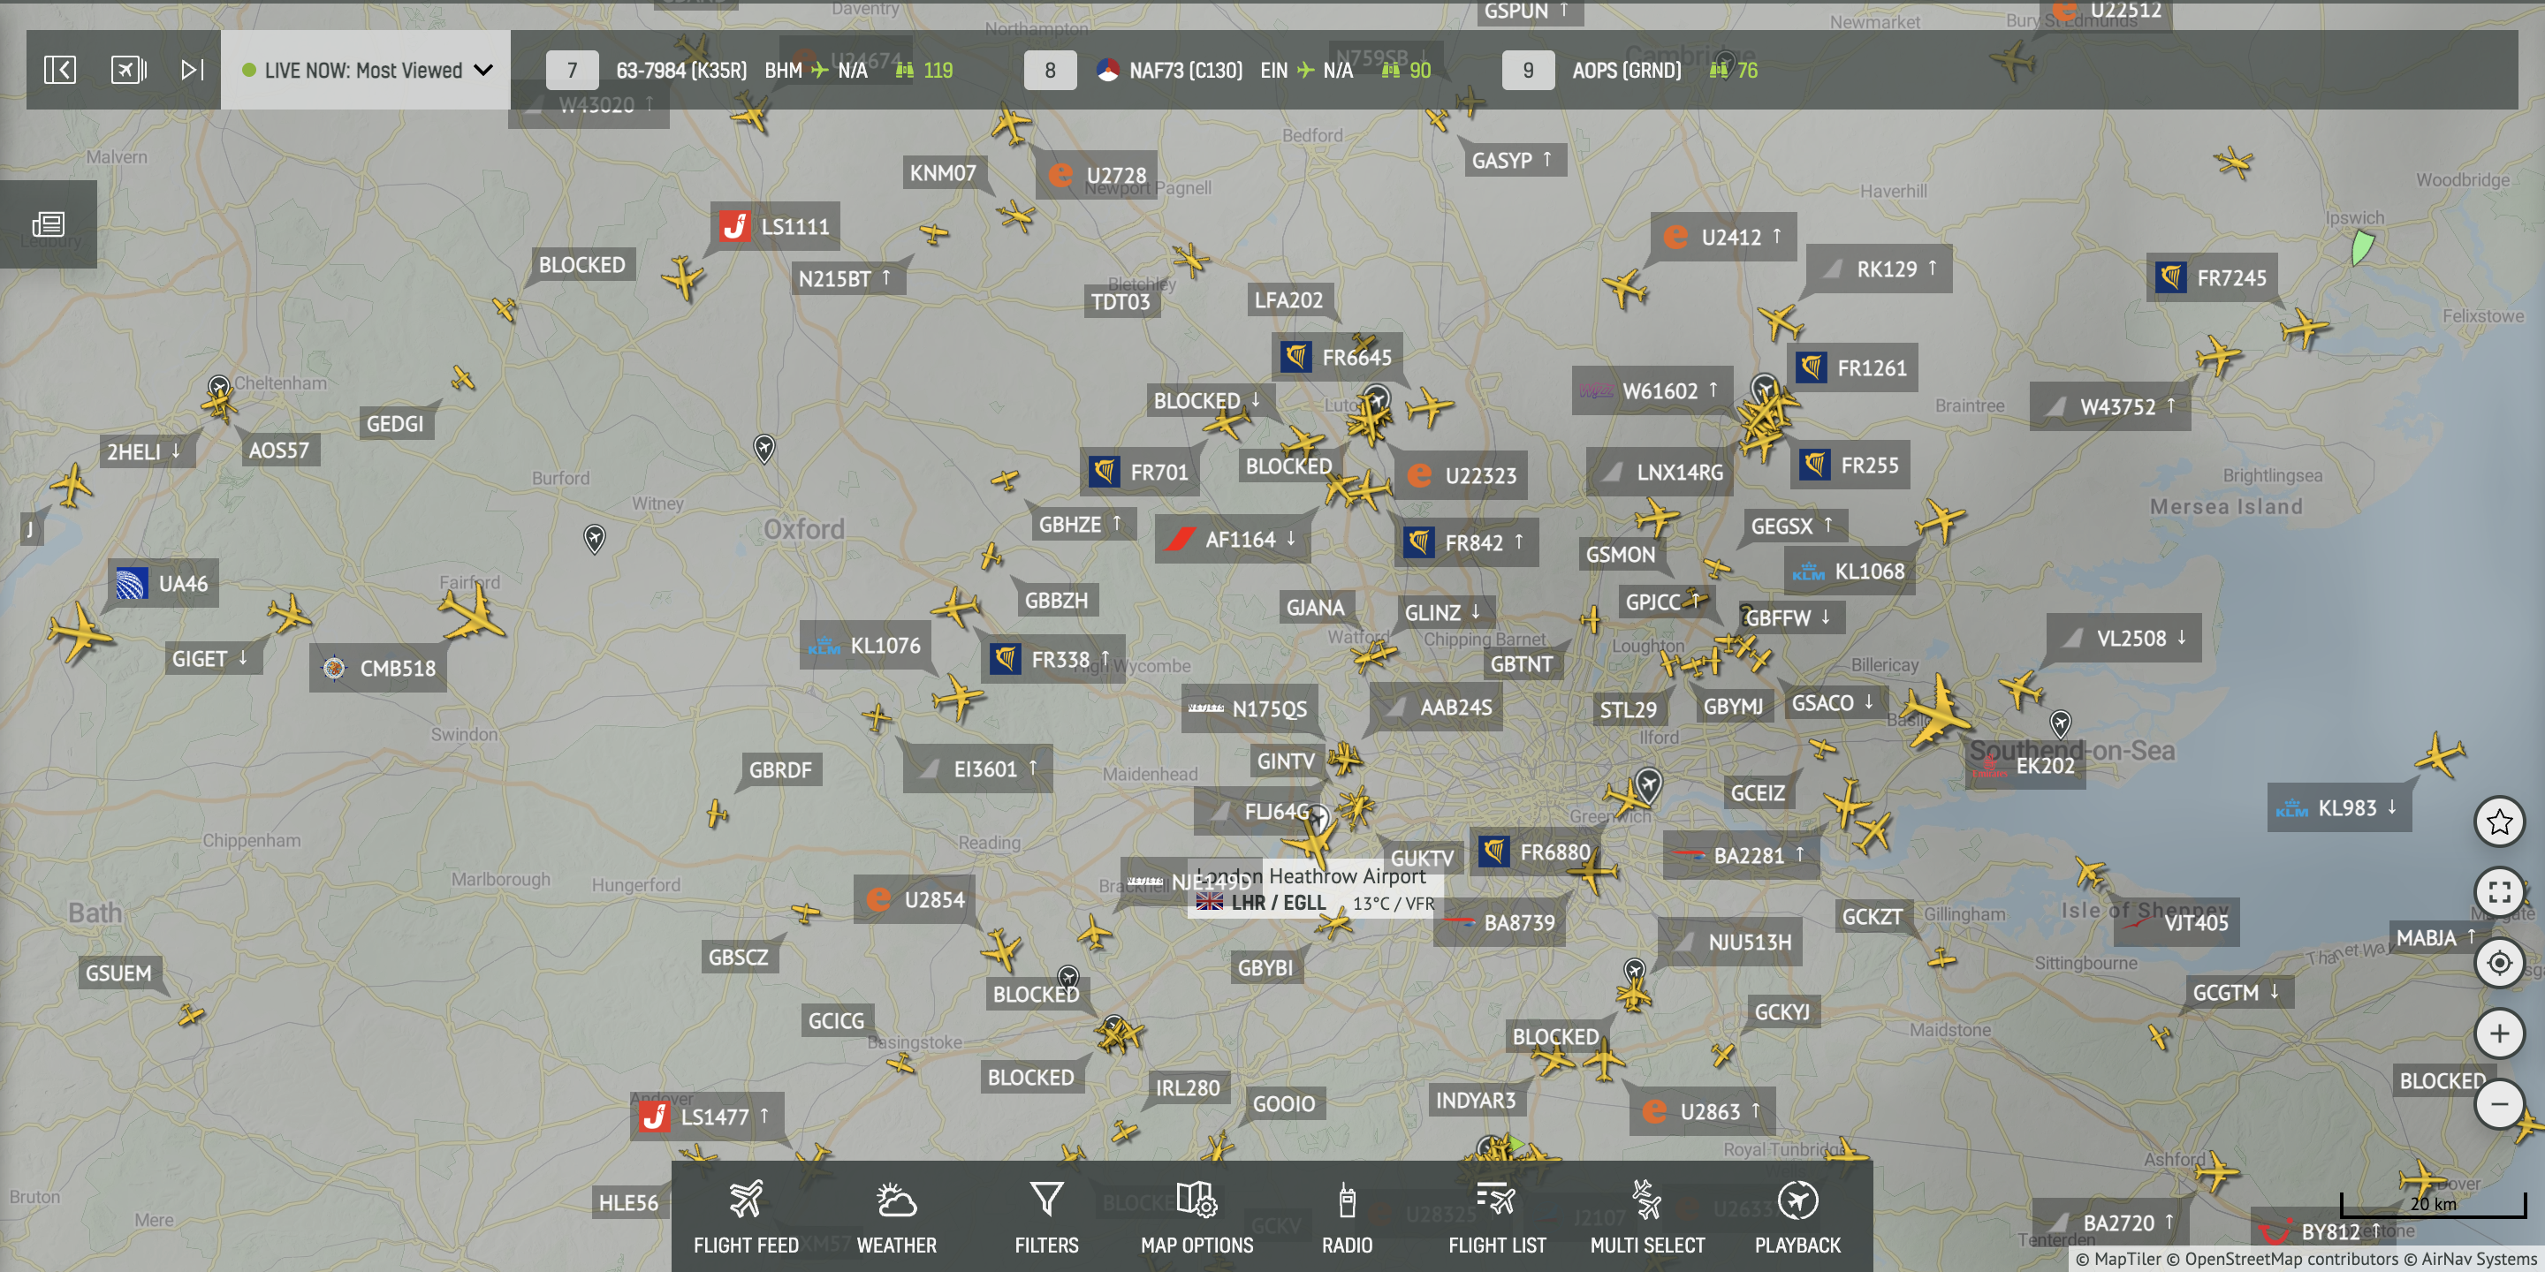The image size is (2545, 1272).
Task: Select flight label FR338
Action: [x=1053, y=659]
